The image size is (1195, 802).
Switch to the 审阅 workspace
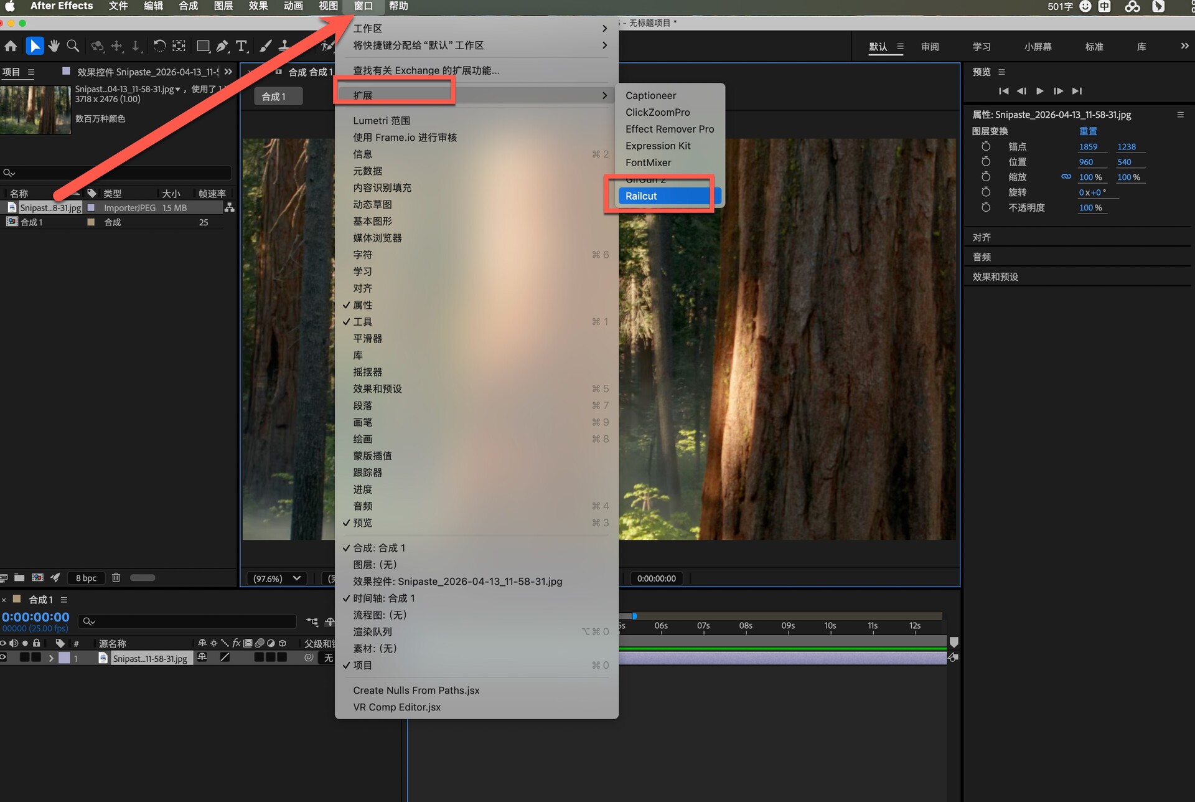click(x=930, y=47)
